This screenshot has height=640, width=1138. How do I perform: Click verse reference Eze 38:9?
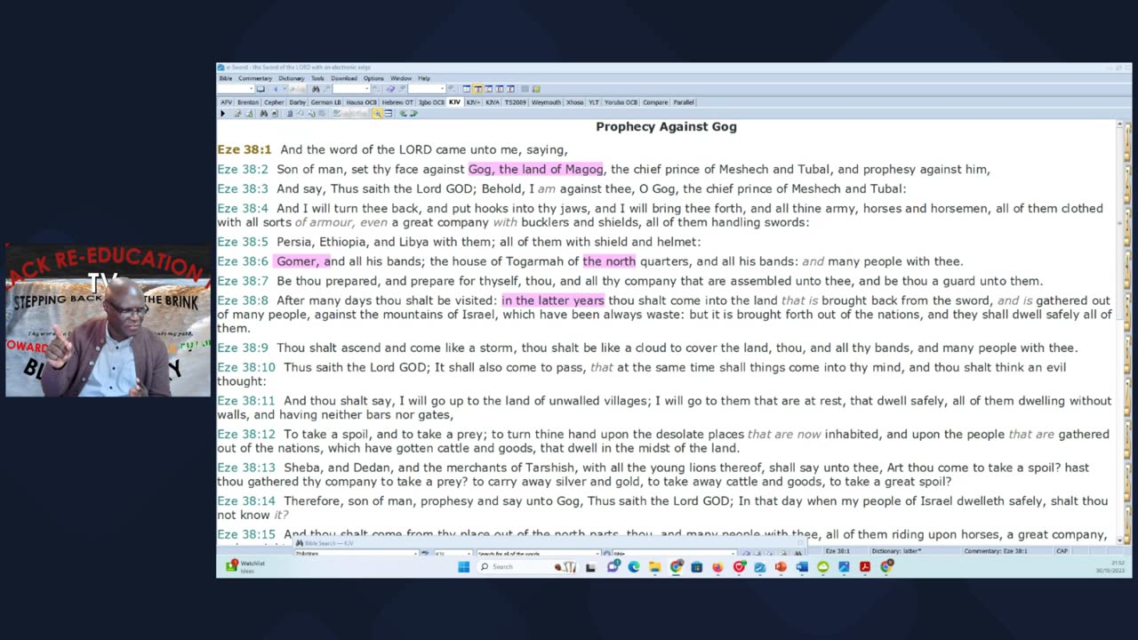click(243, 348)
